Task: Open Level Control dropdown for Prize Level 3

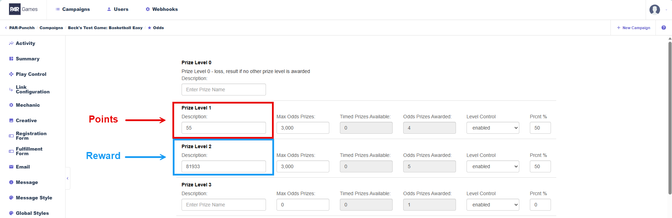Action: tap(493, 205)
